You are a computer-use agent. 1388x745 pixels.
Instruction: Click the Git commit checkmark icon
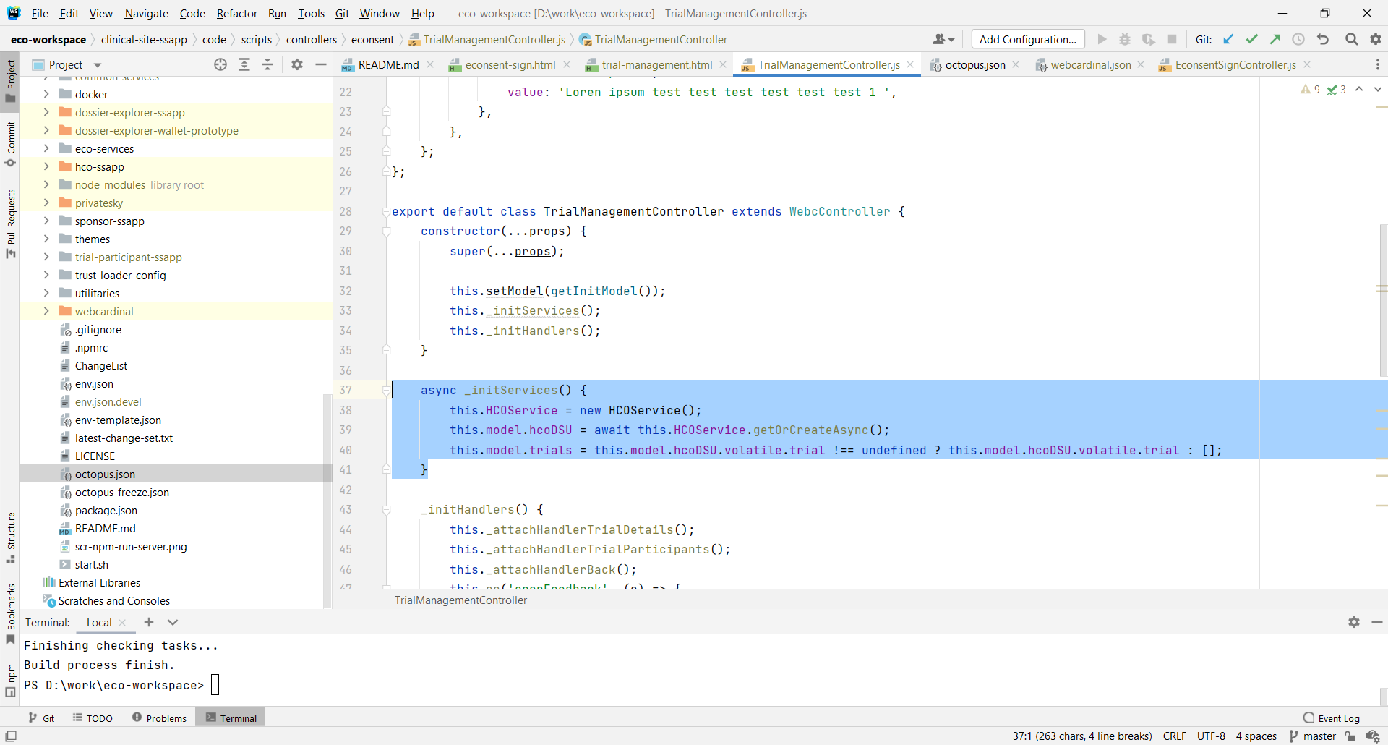point(1252,39)
